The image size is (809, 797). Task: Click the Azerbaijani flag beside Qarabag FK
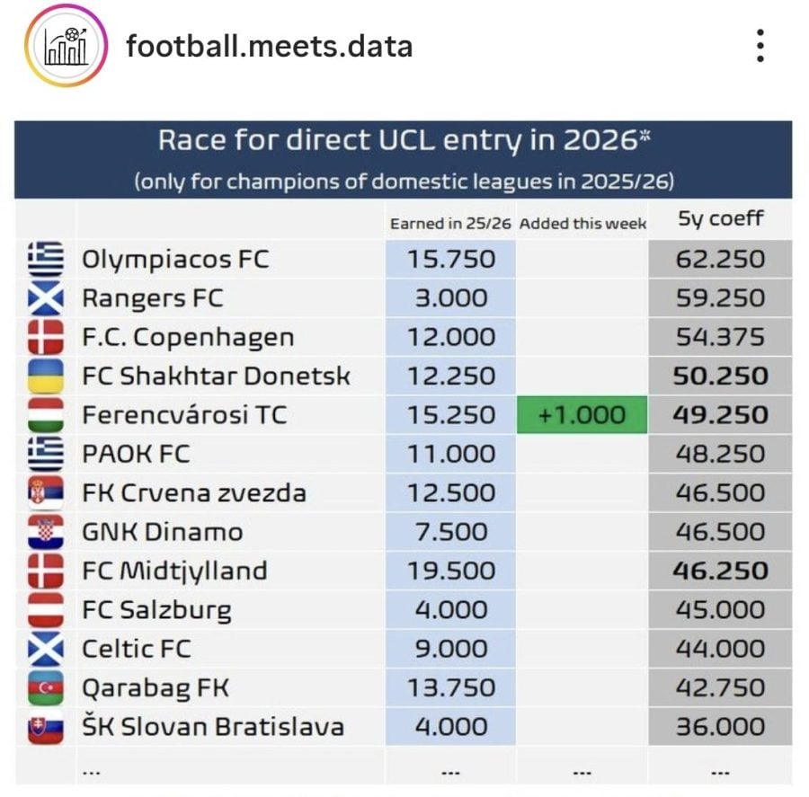coord(46,688)
